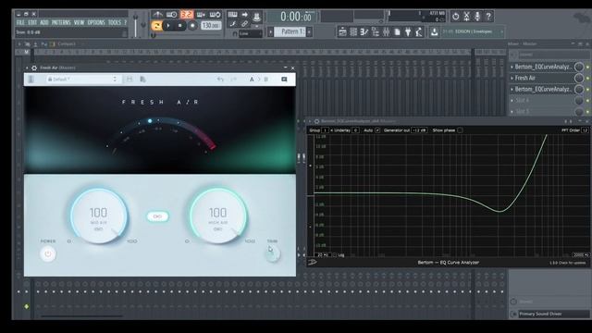Toggle the Auto checkbox in EQ Curve Analyzer

click(x=377, y=130)
